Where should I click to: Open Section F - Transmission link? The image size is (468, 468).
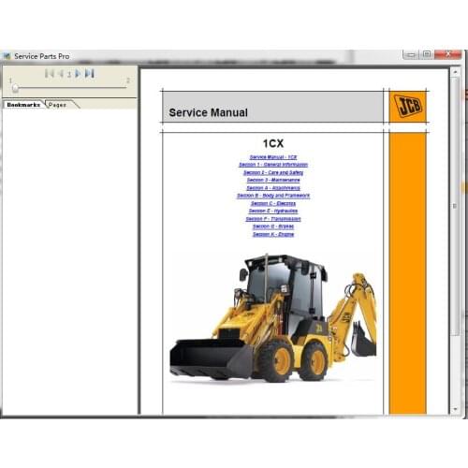[x=273, y=219]
